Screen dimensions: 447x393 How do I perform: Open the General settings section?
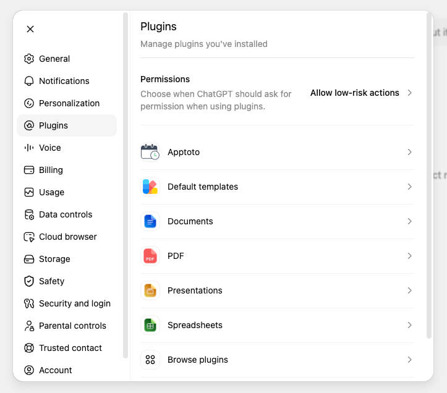coord(67,59)
